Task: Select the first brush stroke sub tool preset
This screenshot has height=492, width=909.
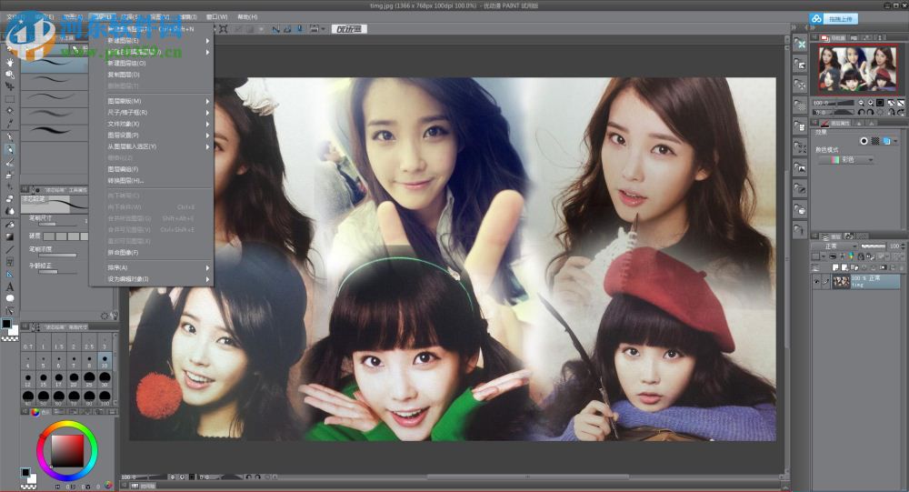Action: pos(55,63)
